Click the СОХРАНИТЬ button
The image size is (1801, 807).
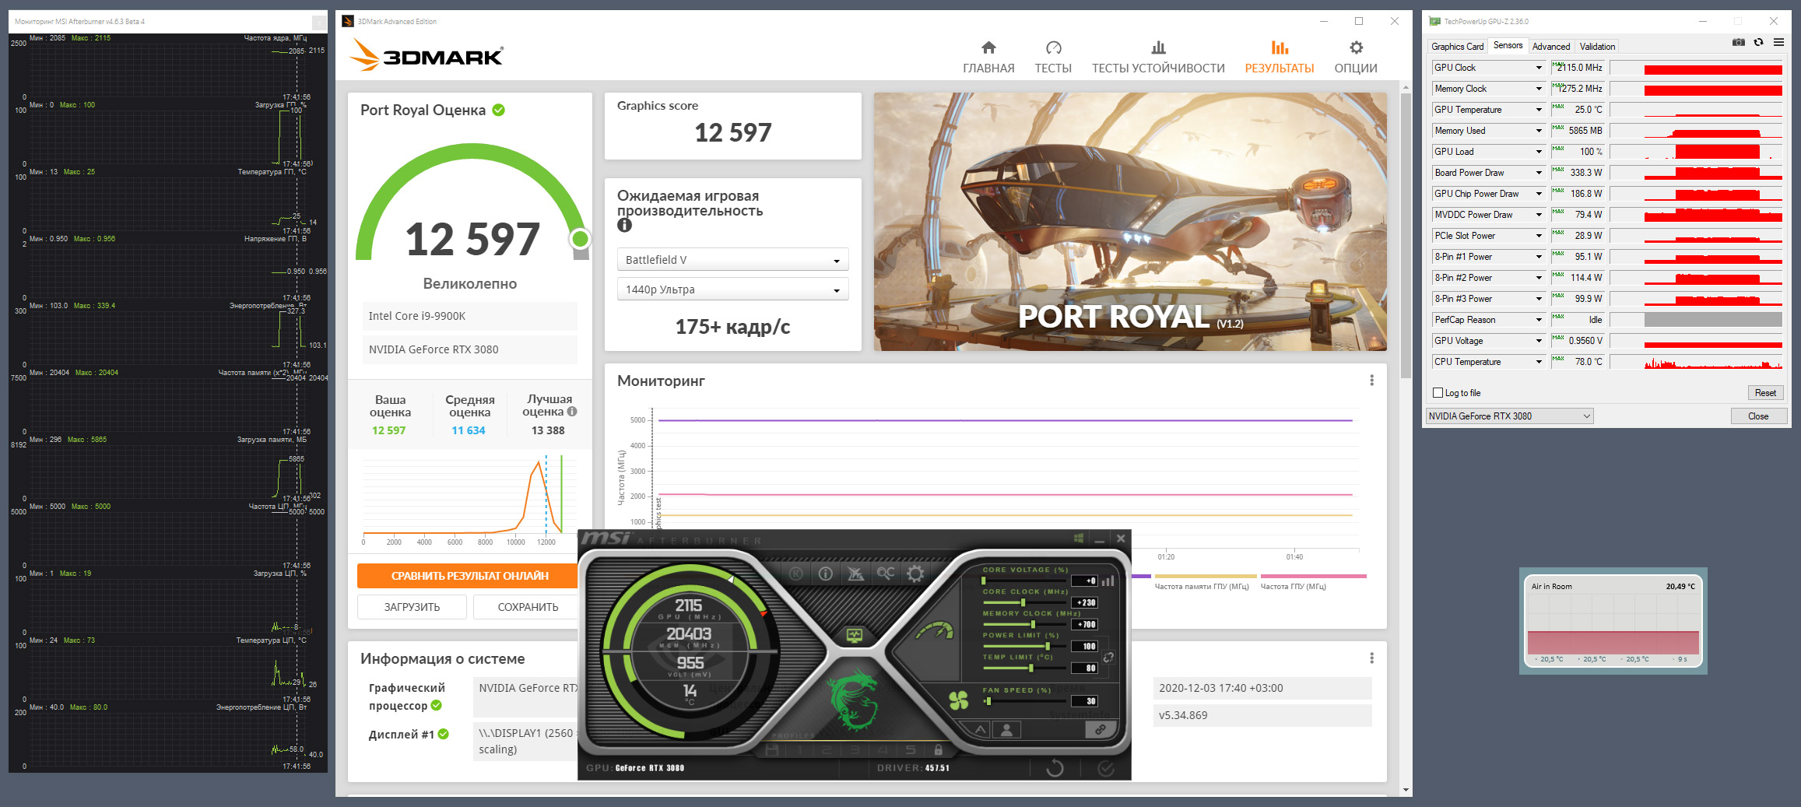click(528, 607)
